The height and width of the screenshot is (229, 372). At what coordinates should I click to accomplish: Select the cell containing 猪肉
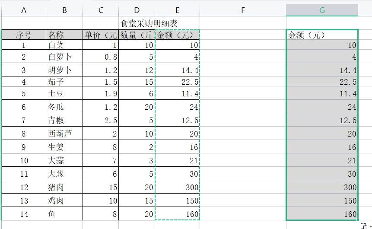pos(64,187)
